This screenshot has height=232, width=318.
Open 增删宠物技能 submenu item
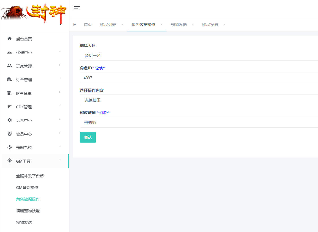click(x=28, y=211)
